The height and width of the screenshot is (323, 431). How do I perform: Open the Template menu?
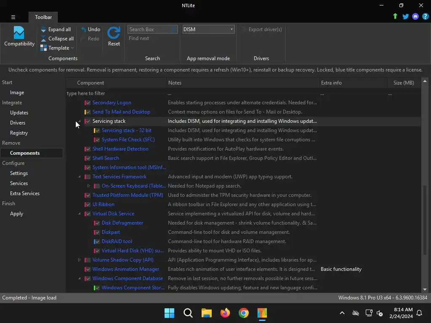[x=57, y=48]
